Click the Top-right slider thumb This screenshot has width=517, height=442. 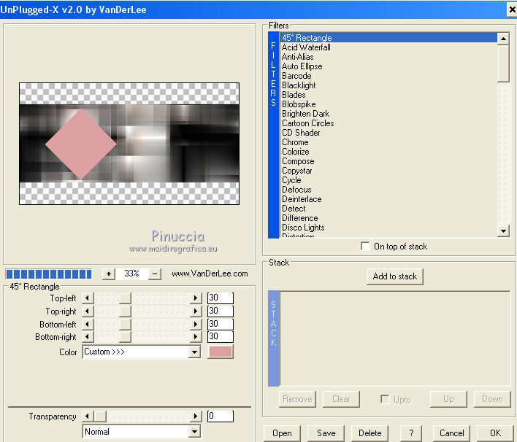pos(125,311)
